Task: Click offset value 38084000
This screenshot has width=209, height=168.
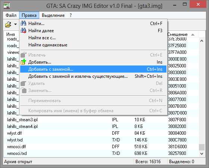Action: (177, 133)
